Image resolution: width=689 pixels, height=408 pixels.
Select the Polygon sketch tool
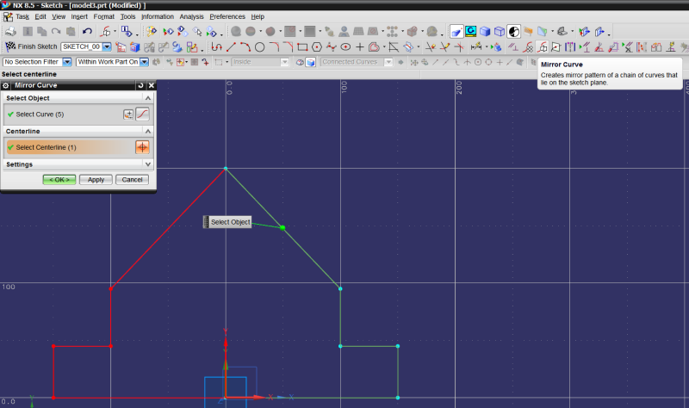point(317,47)
